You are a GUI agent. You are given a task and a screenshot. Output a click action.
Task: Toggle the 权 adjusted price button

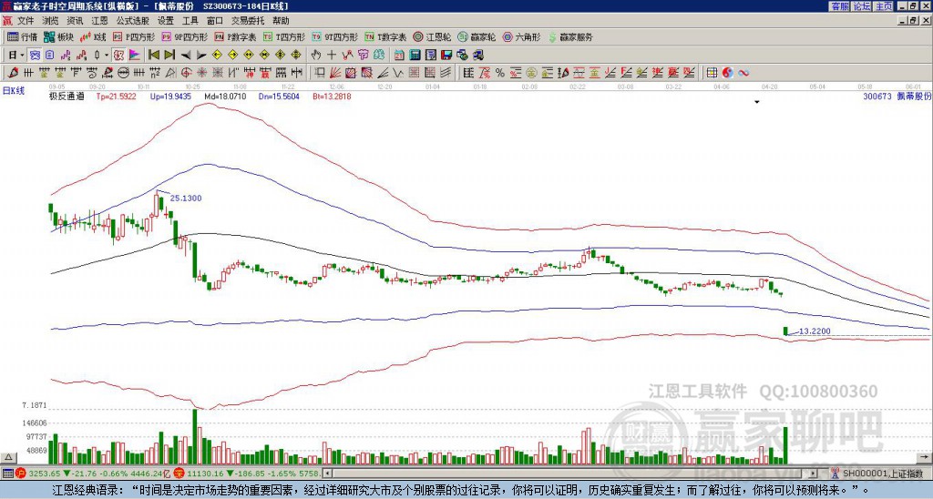[119, 55]
